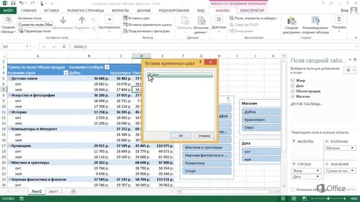Open the field list gear settings menu
Screen dimensions: 360x202
(x=350, y=70)
